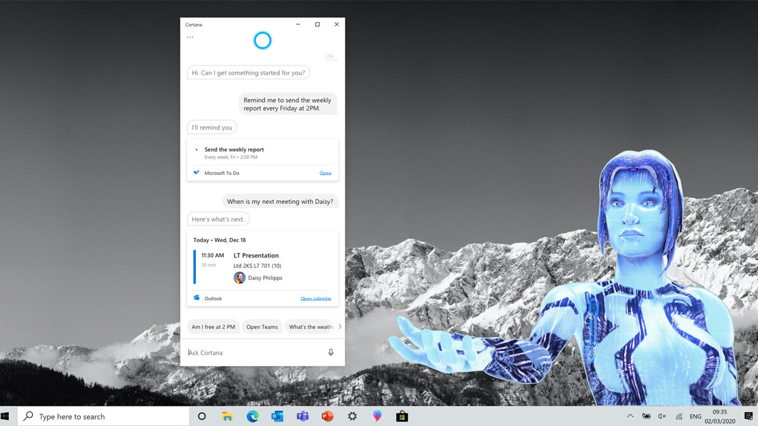The image size is (758, 426).
Task: Unmute the volume in system tray
Action: coord(662,417)
